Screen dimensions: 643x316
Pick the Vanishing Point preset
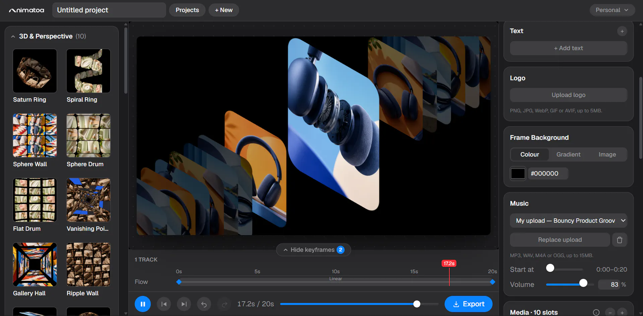[x=88, y=200]
